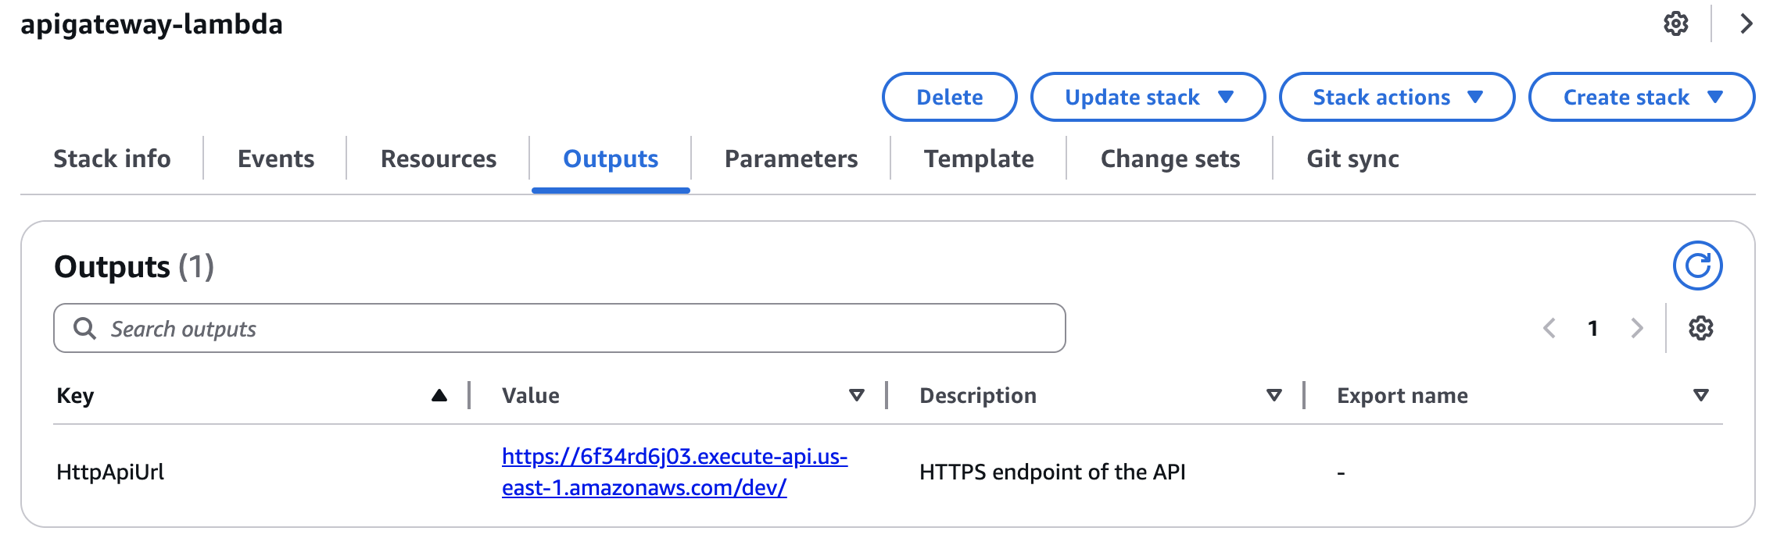Viewport: 1784px width, 556px height.
Task: Focus the Search outputs field
Action: pyautogui.click(x=560, y=328)
